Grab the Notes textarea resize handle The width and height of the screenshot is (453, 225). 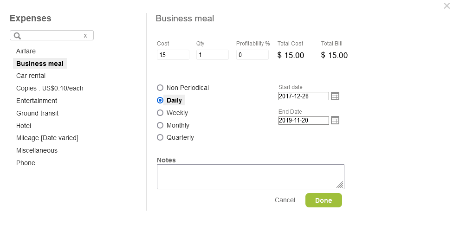tap(340, 185)
